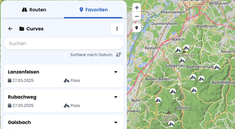Click the map zoom in plus button
The width and height of the screenshot is (235, 129).
137,8
